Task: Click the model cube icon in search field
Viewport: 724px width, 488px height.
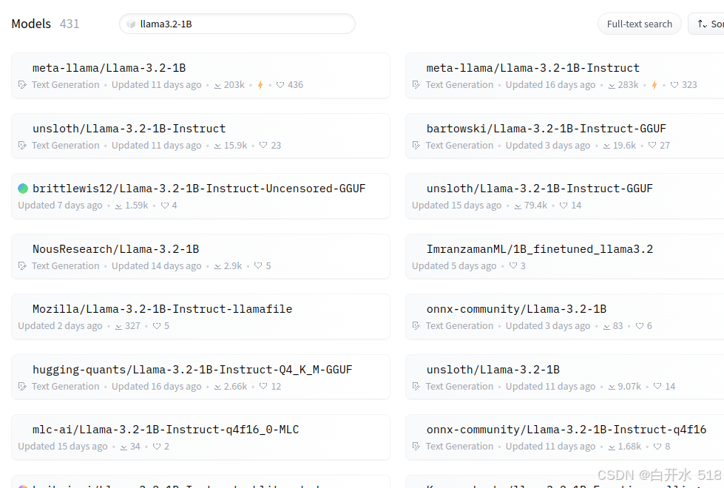Action: pos(131,24)
